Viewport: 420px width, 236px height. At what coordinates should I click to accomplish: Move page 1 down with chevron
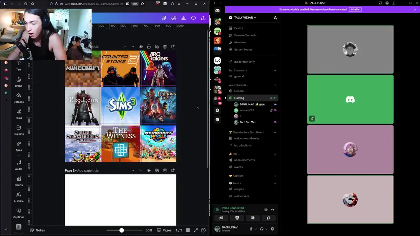[133, 47]
